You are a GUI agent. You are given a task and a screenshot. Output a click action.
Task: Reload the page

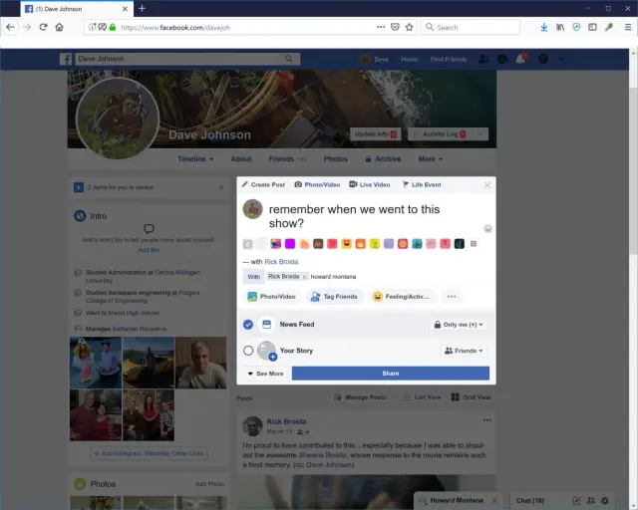point(43,27)
